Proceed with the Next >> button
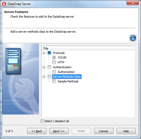 59,131
